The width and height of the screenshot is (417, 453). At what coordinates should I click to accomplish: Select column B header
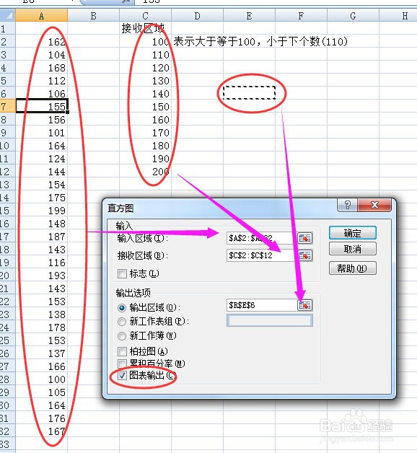tap(93, 16)
